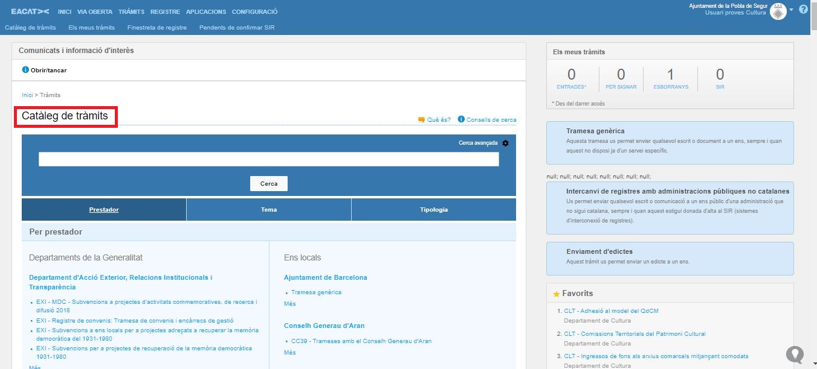The height and width of the screenshot is (369, 817).
Task: Click the EACAT logo in header
Action: [x=30, y=11]
